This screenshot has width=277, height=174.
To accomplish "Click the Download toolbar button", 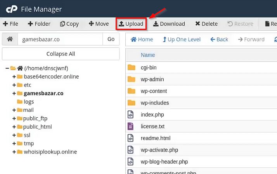I will (x=169, y=24).
